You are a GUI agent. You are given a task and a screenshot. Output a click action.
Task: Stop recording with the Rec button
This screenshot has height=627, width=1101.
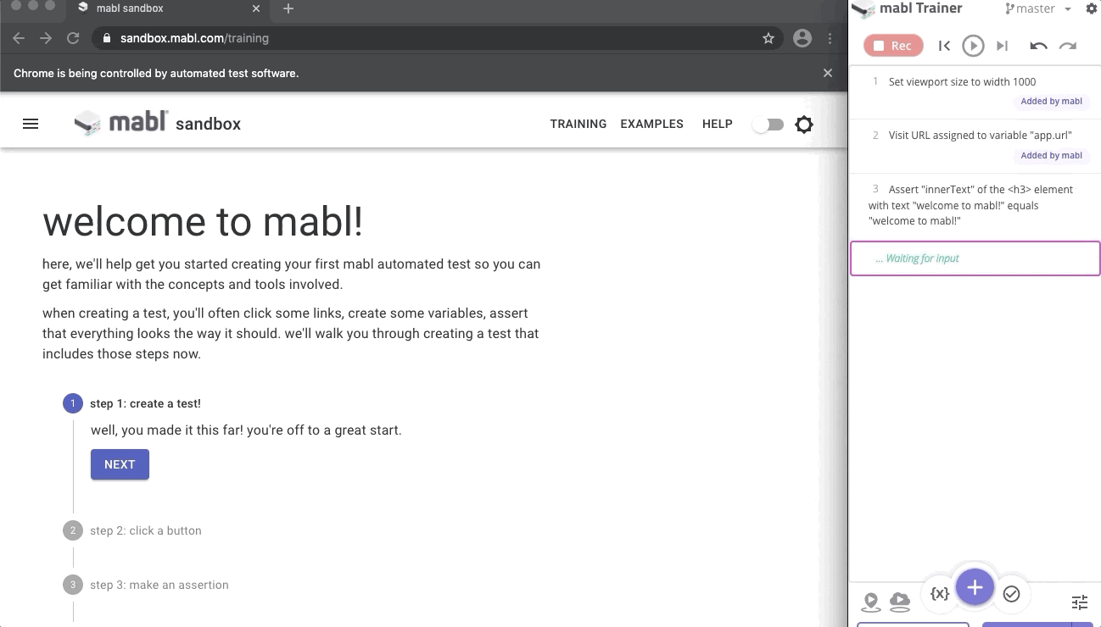tap(893, 46)
